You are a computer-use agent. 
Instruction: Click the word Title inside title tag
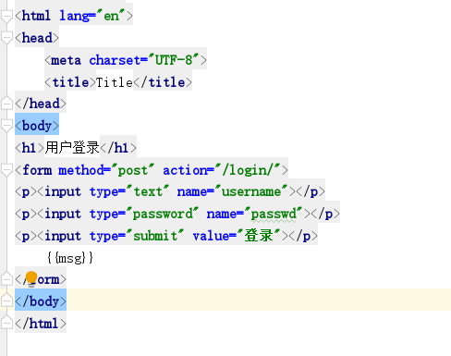pyautogui.click(x=115, y=82)
